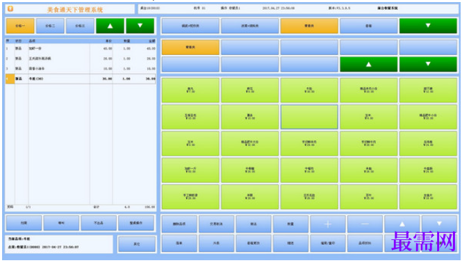Screen dimensions: 469x263
Task: Click the blank highlighted green dish button
Action: coord(309,117)
